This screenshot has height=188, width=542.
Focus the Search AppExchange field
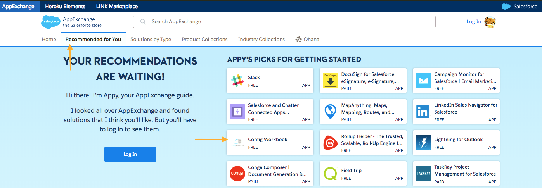point(284,22)
